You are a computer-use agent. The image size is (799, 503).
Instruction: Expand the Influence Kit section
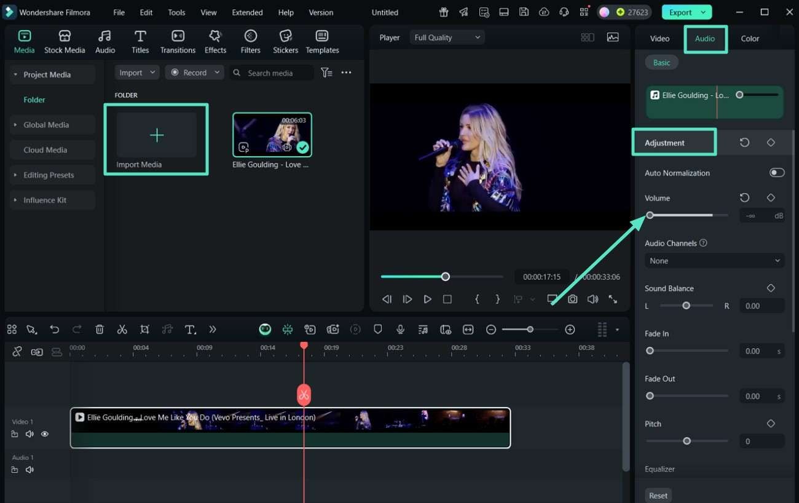(52, 200)
